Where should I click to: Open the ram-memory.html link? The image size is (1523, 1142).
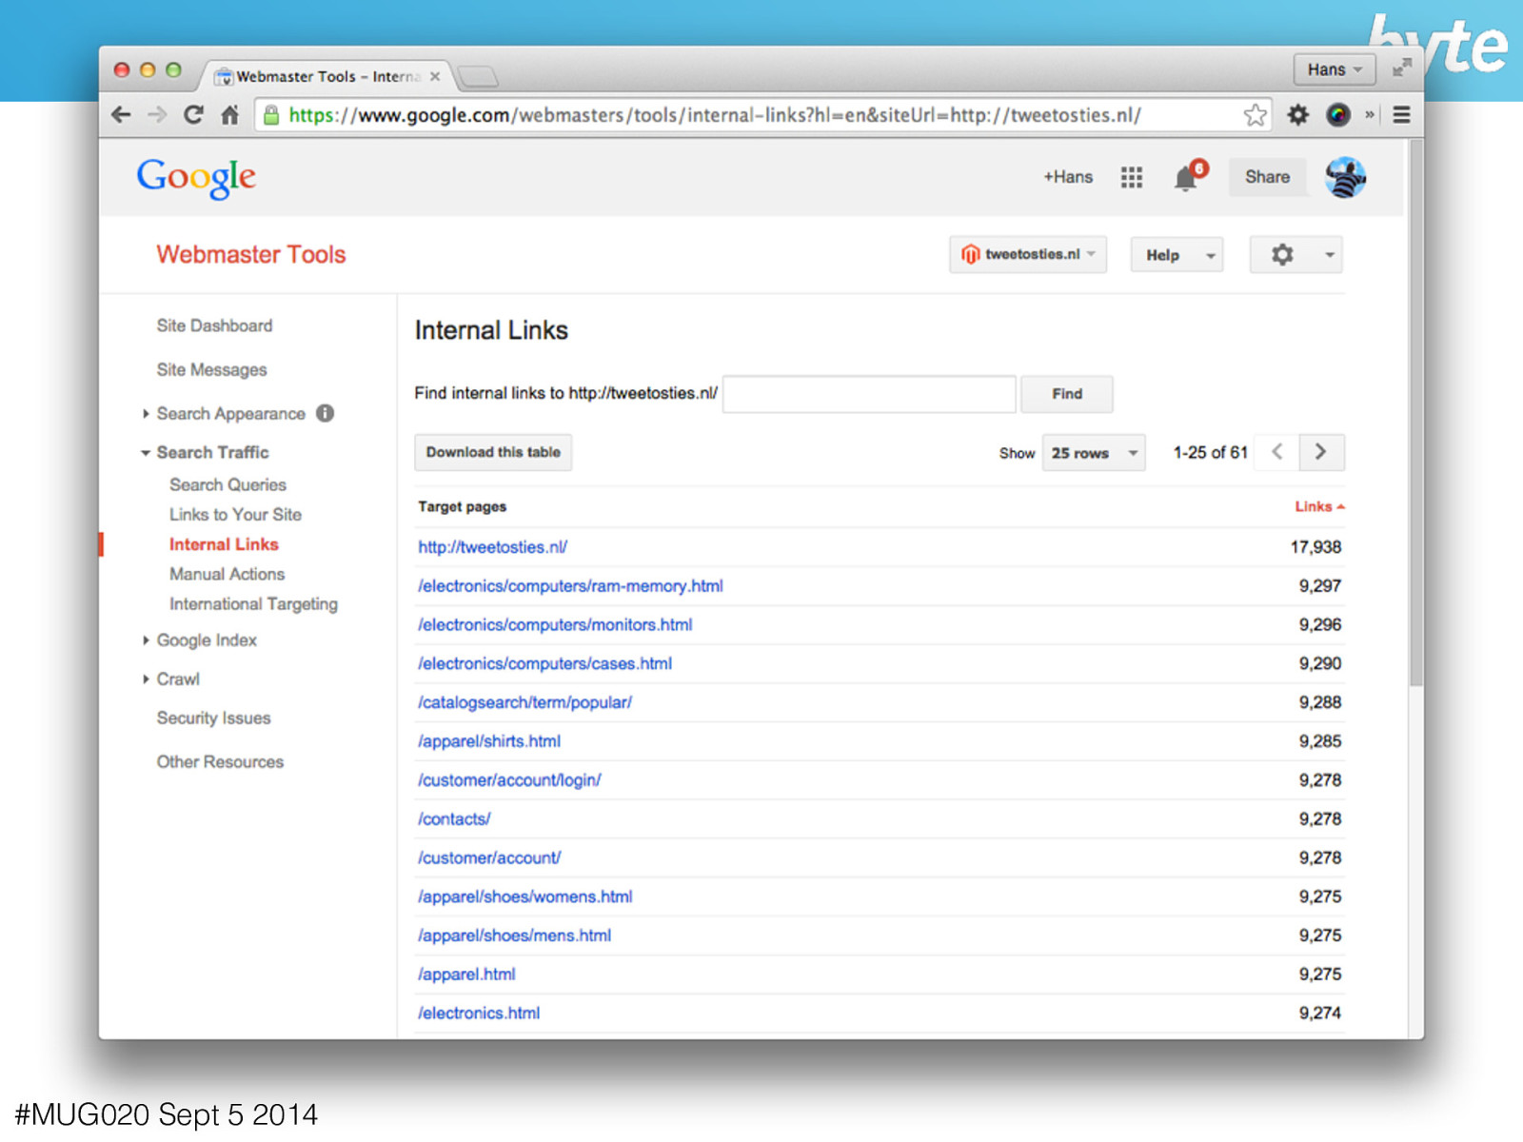click(x=570, y=586)
